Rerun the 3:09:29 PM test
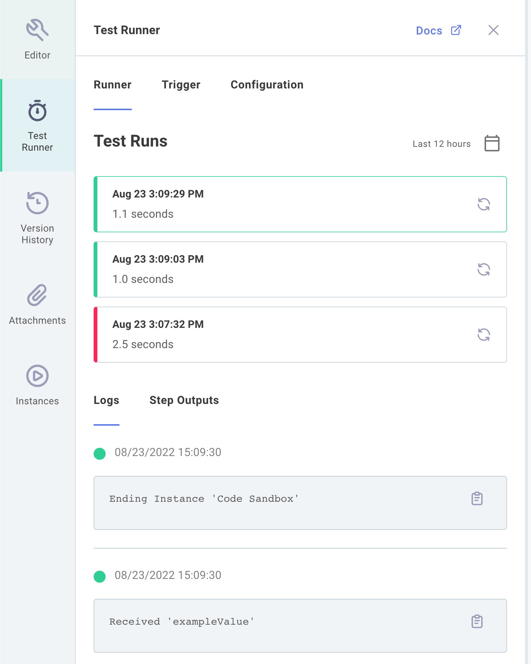531x664 pixels. 484,204
